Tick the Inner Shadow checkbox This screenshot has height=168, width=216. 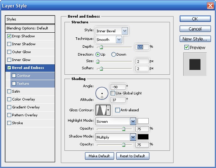(9, 44)
